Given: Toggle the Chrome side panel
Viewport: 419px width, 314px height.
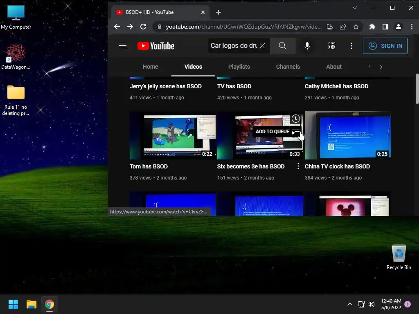Looking at the screenshot, I should coord(385,27).
